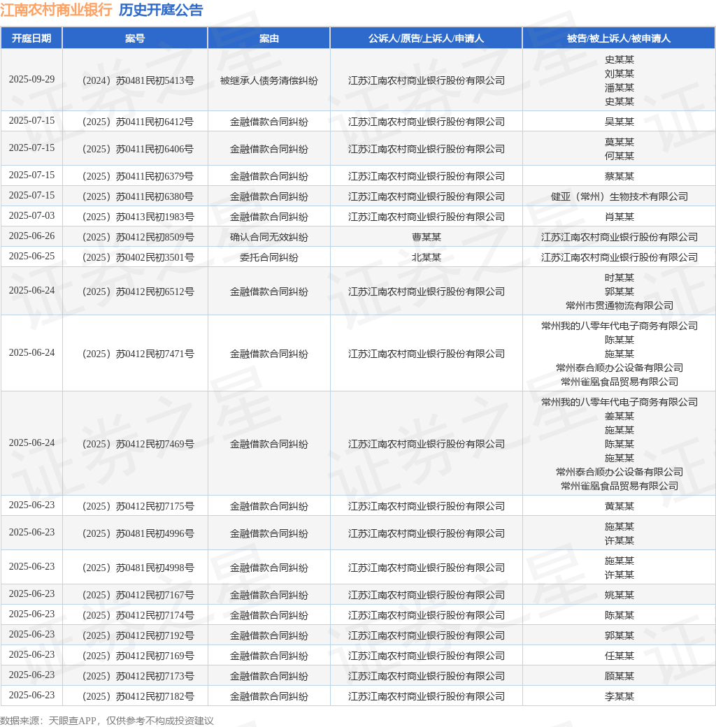Viewport: 716px width, 727px height.
Task: Select case number (2025) 苏0412民初6512号
Action: click(x=138, y=292)
